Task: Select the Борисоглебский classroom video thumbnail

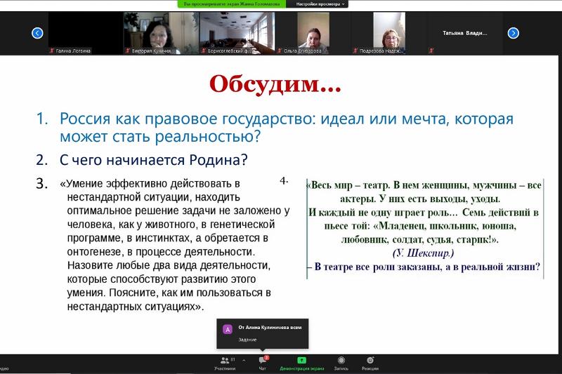Action: point(237,33)
